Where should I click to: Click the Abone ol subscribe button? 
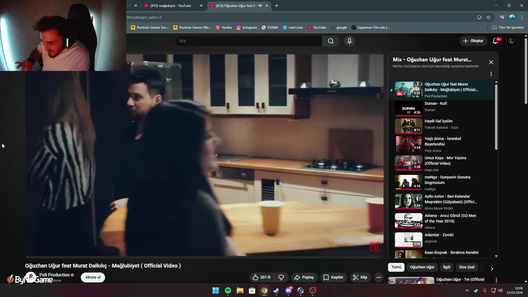(93, 277)
